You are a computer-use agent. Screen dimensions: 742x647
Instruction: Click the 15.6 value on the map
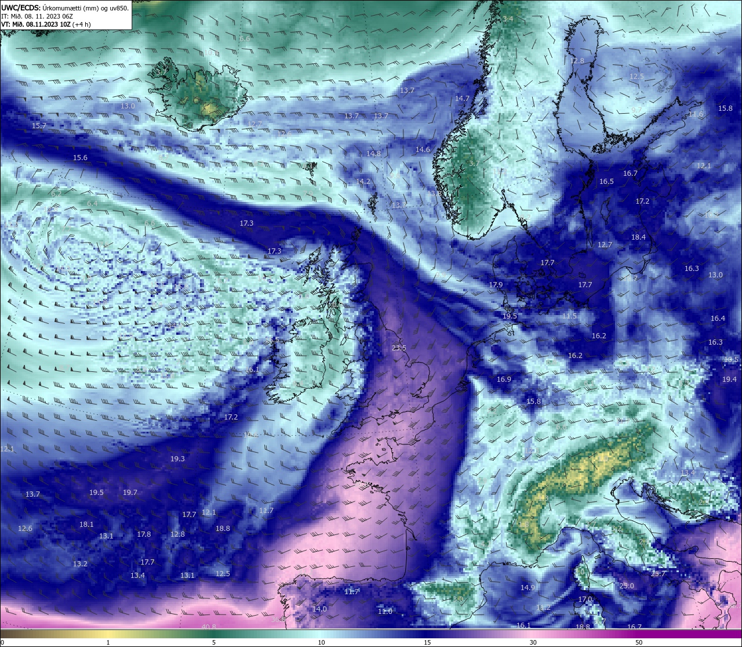(x=80, y=158)
